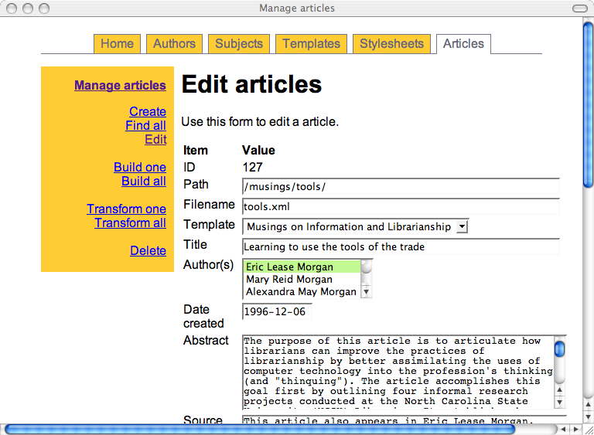Switch to the Authors tab
The image size is (594, 435).
(x=174, y=44)
